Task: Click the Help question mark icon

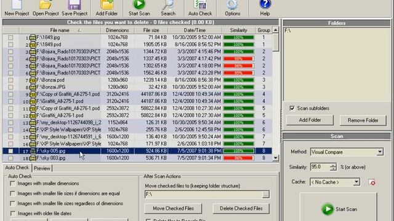Action: 265,4
